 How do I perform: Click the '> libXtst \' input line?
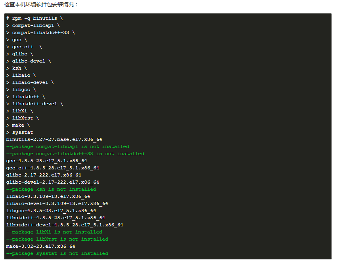tap(23, 118)
